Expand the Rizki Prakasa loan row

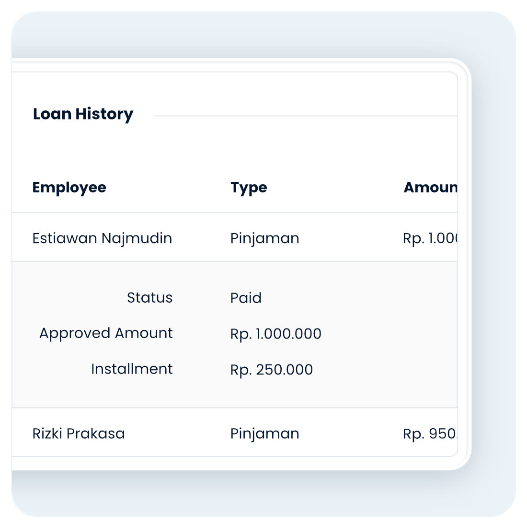(79, 434)
